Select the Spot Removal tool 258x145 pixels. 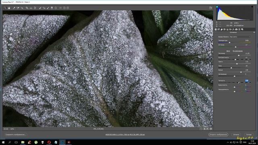[x=40, y=8]
